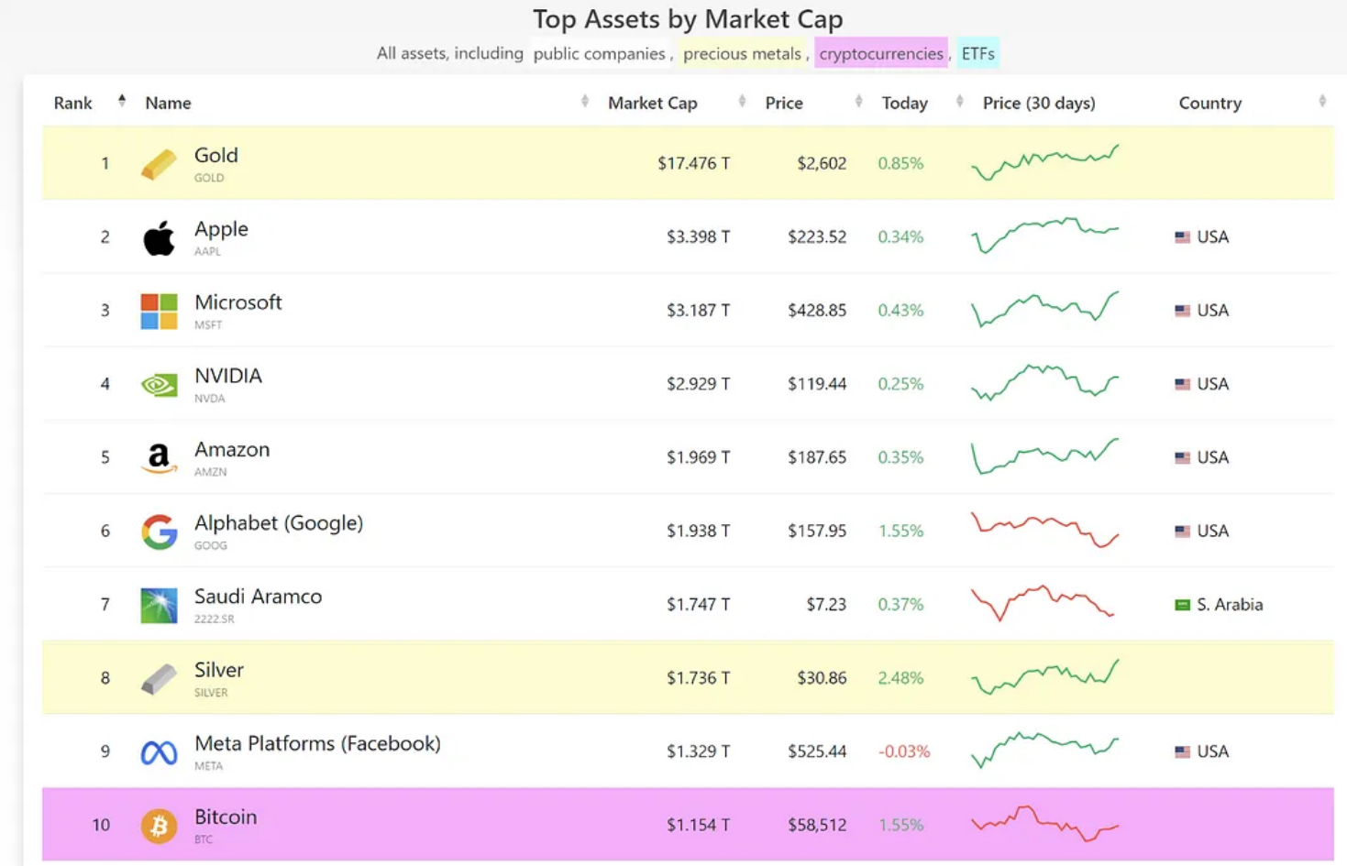The image size is (1347, 866).
Task: Click the NVIDIA logo icon
Action: [159, 385]
